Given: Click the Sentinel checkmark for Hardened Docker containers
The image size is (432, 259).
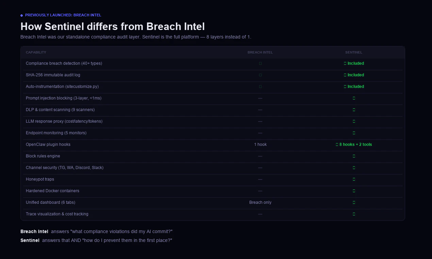Looking at the screenshot, I should [354, 191].
